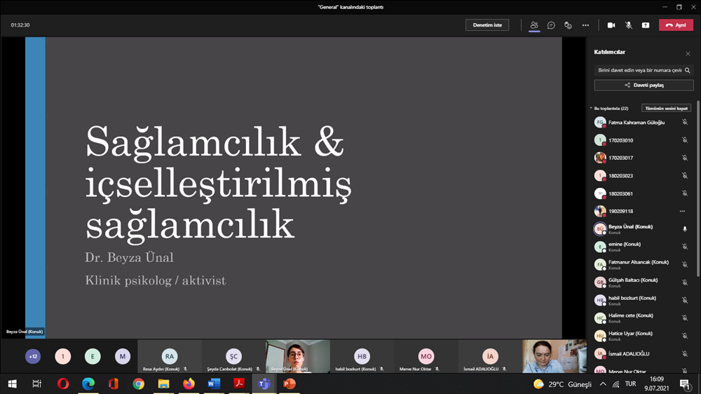Open the meeting chat icon
The height and width of the screenshot is (394, 701).
tap(551, 25)
